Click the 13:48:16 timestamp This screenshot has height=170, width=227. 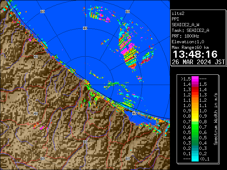[195, 54]
